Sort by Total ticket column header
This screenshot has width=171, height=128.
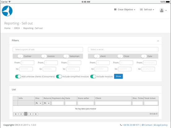pyautogui.click(x=151, y=98)
